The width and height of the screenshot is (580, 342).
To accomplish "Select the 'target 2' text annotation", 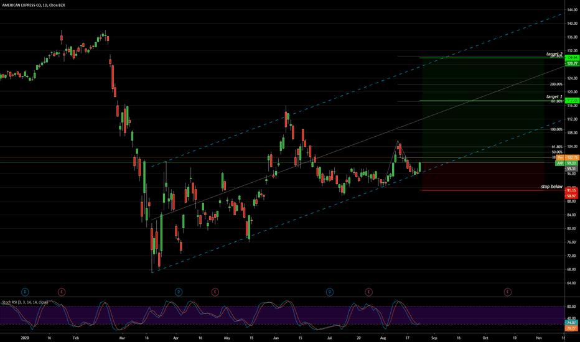I will [554, 54].
